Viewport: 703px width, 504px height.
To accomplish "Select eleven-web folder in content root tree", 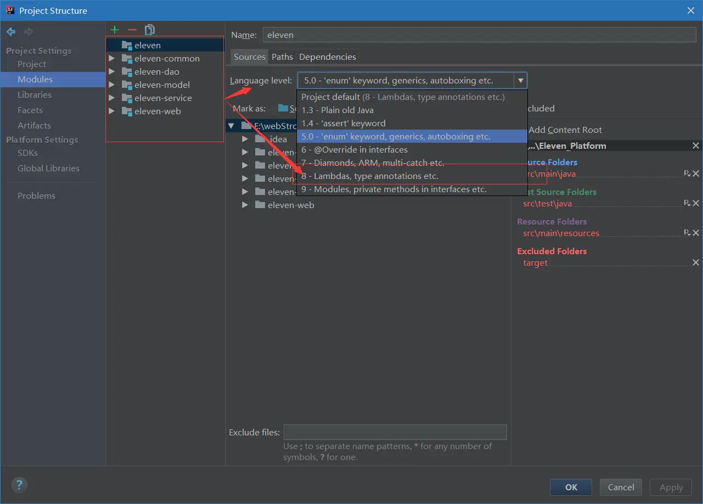I will pos(291,205).
